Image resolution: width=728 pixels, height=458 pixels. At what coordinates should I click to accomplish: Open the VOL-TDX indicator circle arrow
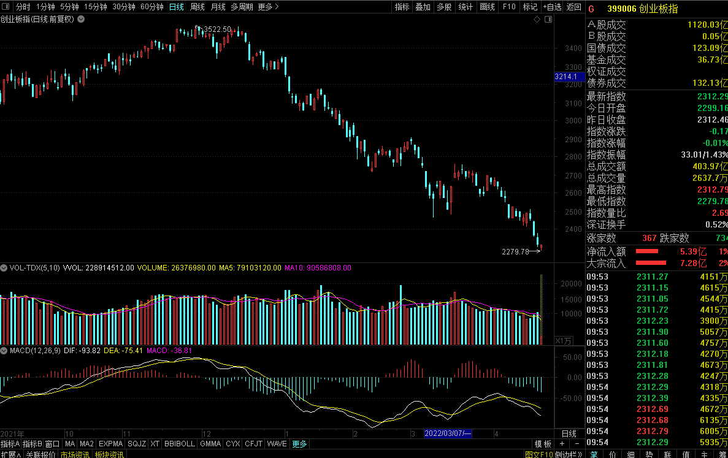(4, 268)
